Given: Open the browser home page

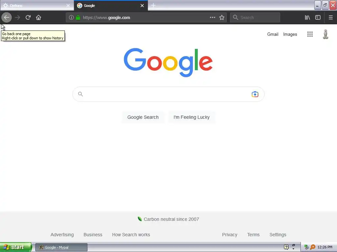Looking at the screenshot, I should 39,18.
